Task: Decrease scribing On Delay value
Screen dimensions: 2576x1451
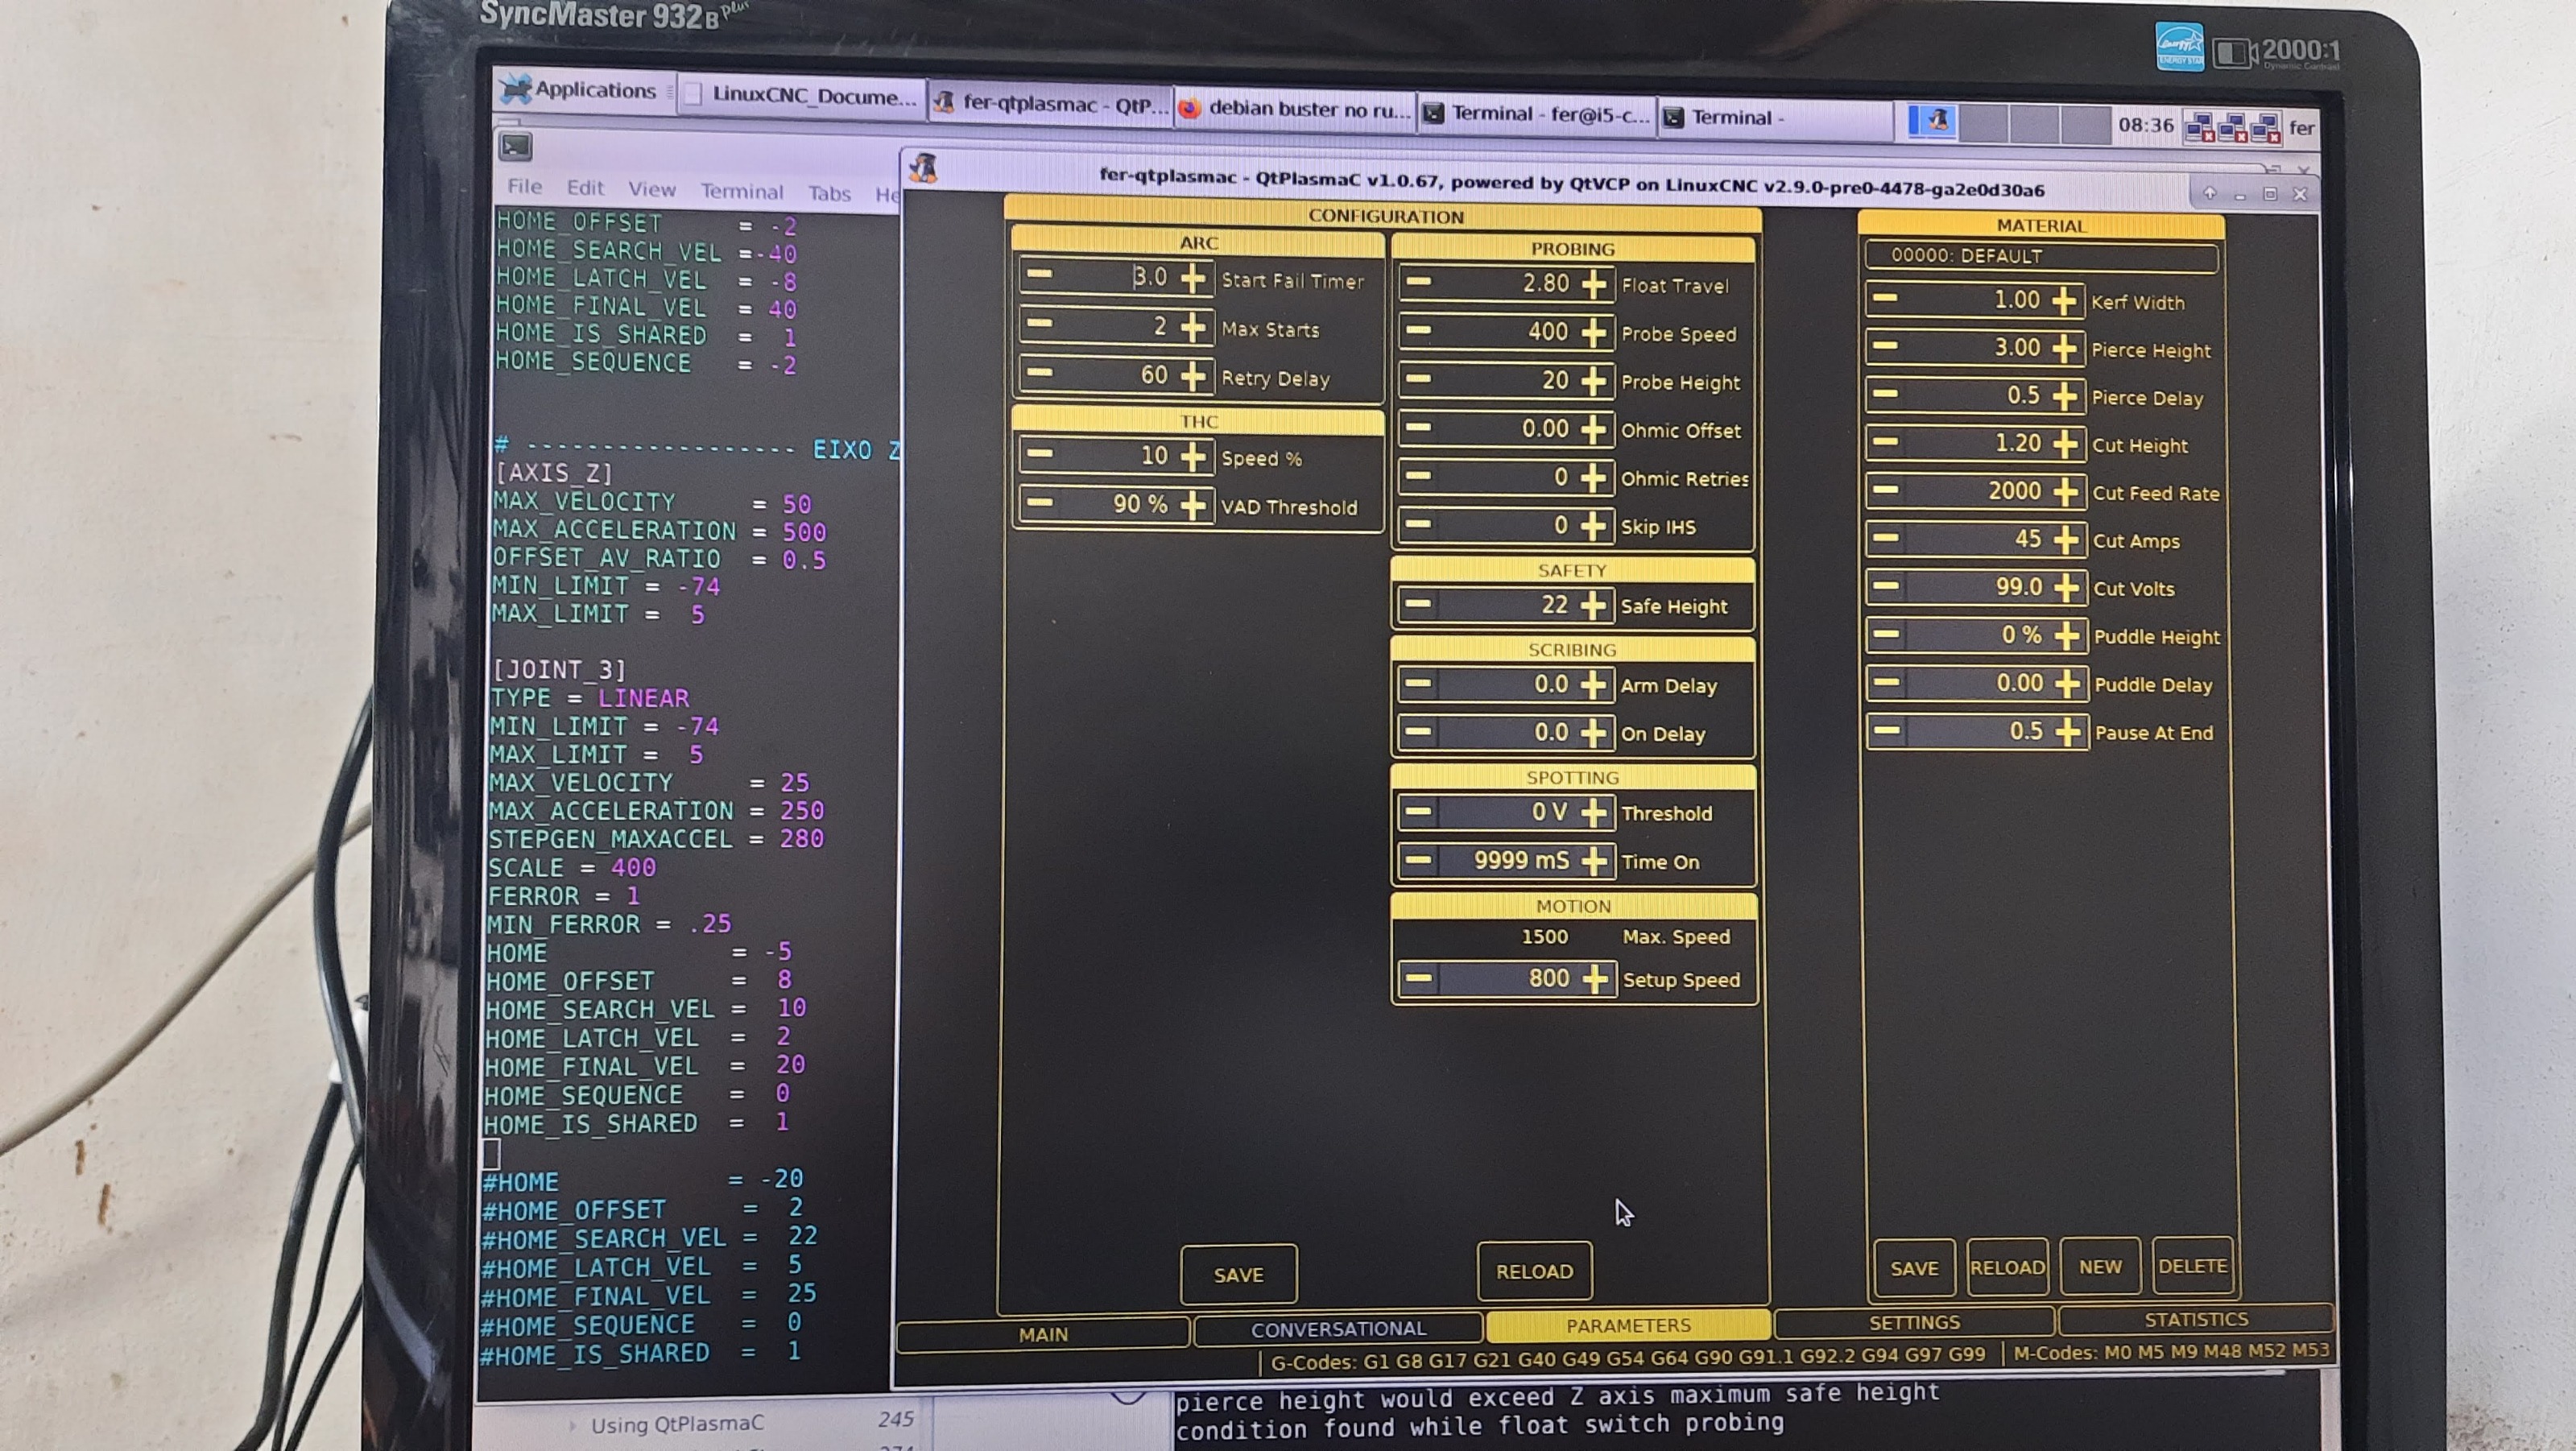Action: point(1418,732)
